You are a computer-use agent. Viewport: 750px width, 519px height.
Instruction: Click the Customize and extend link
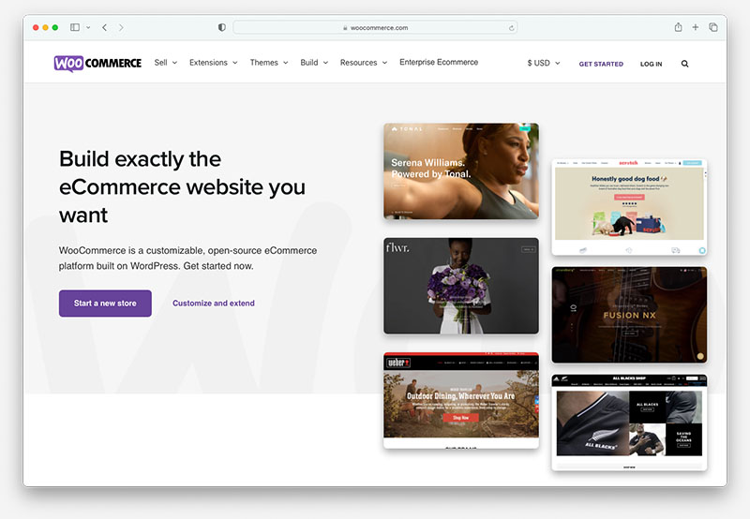coord(214,303)
